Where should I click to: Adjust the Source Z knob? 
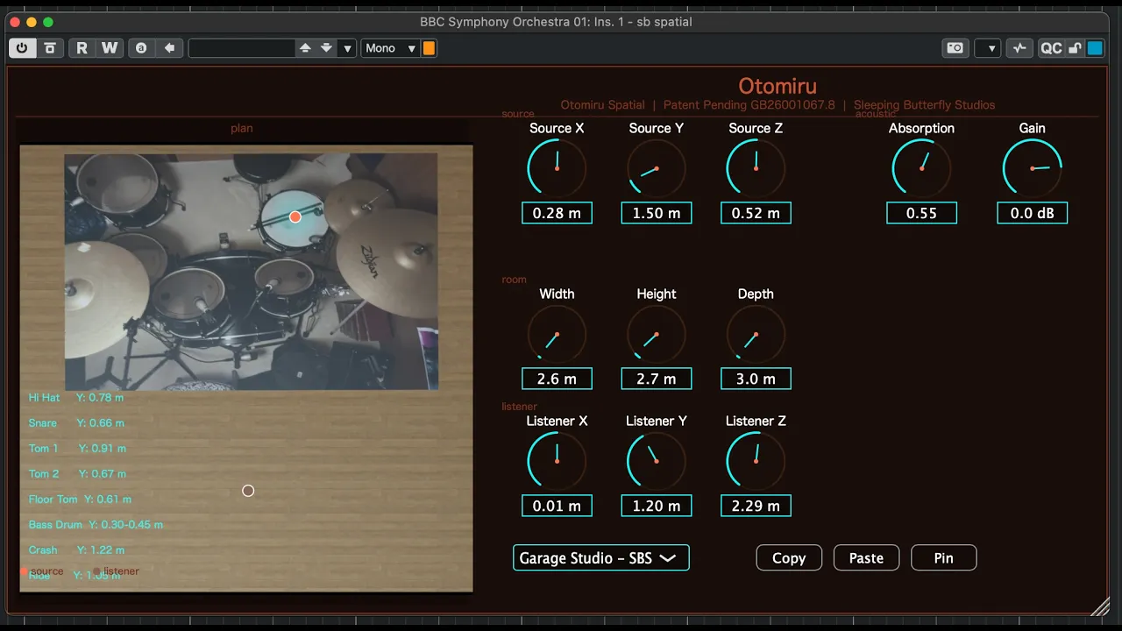click(756, 167)
